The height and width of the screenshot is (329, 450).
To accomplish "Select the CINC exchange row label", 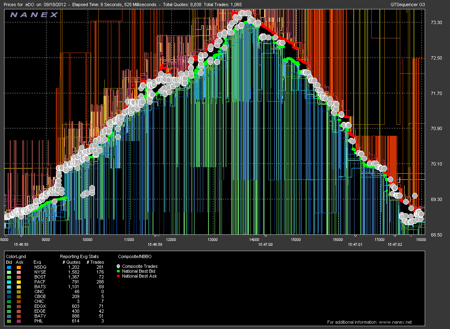I will coord(39,291).
